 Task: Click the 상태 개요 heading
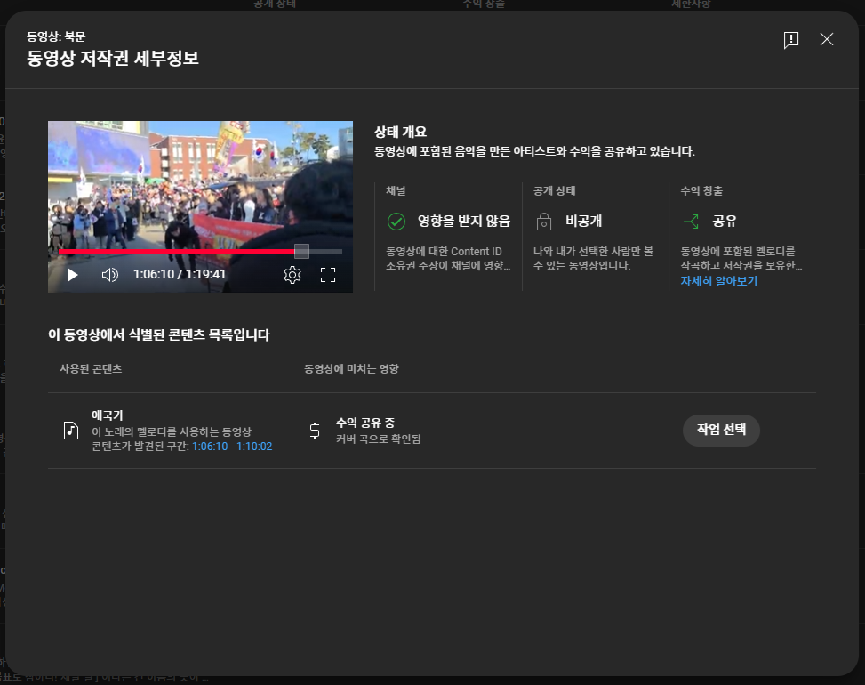pos(401,132)
